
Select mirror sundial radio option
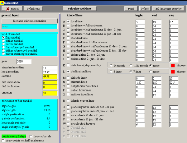(x=3, y=44)
